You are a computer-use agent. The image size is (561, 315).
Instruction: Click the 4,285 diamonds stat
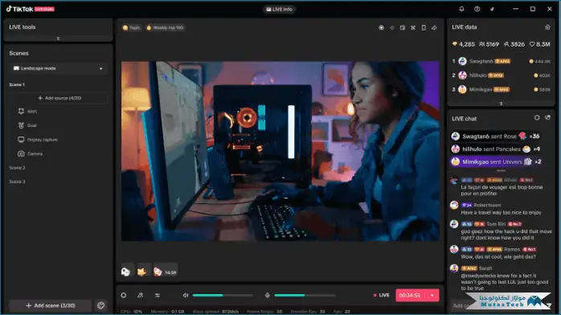click(463, 44)
